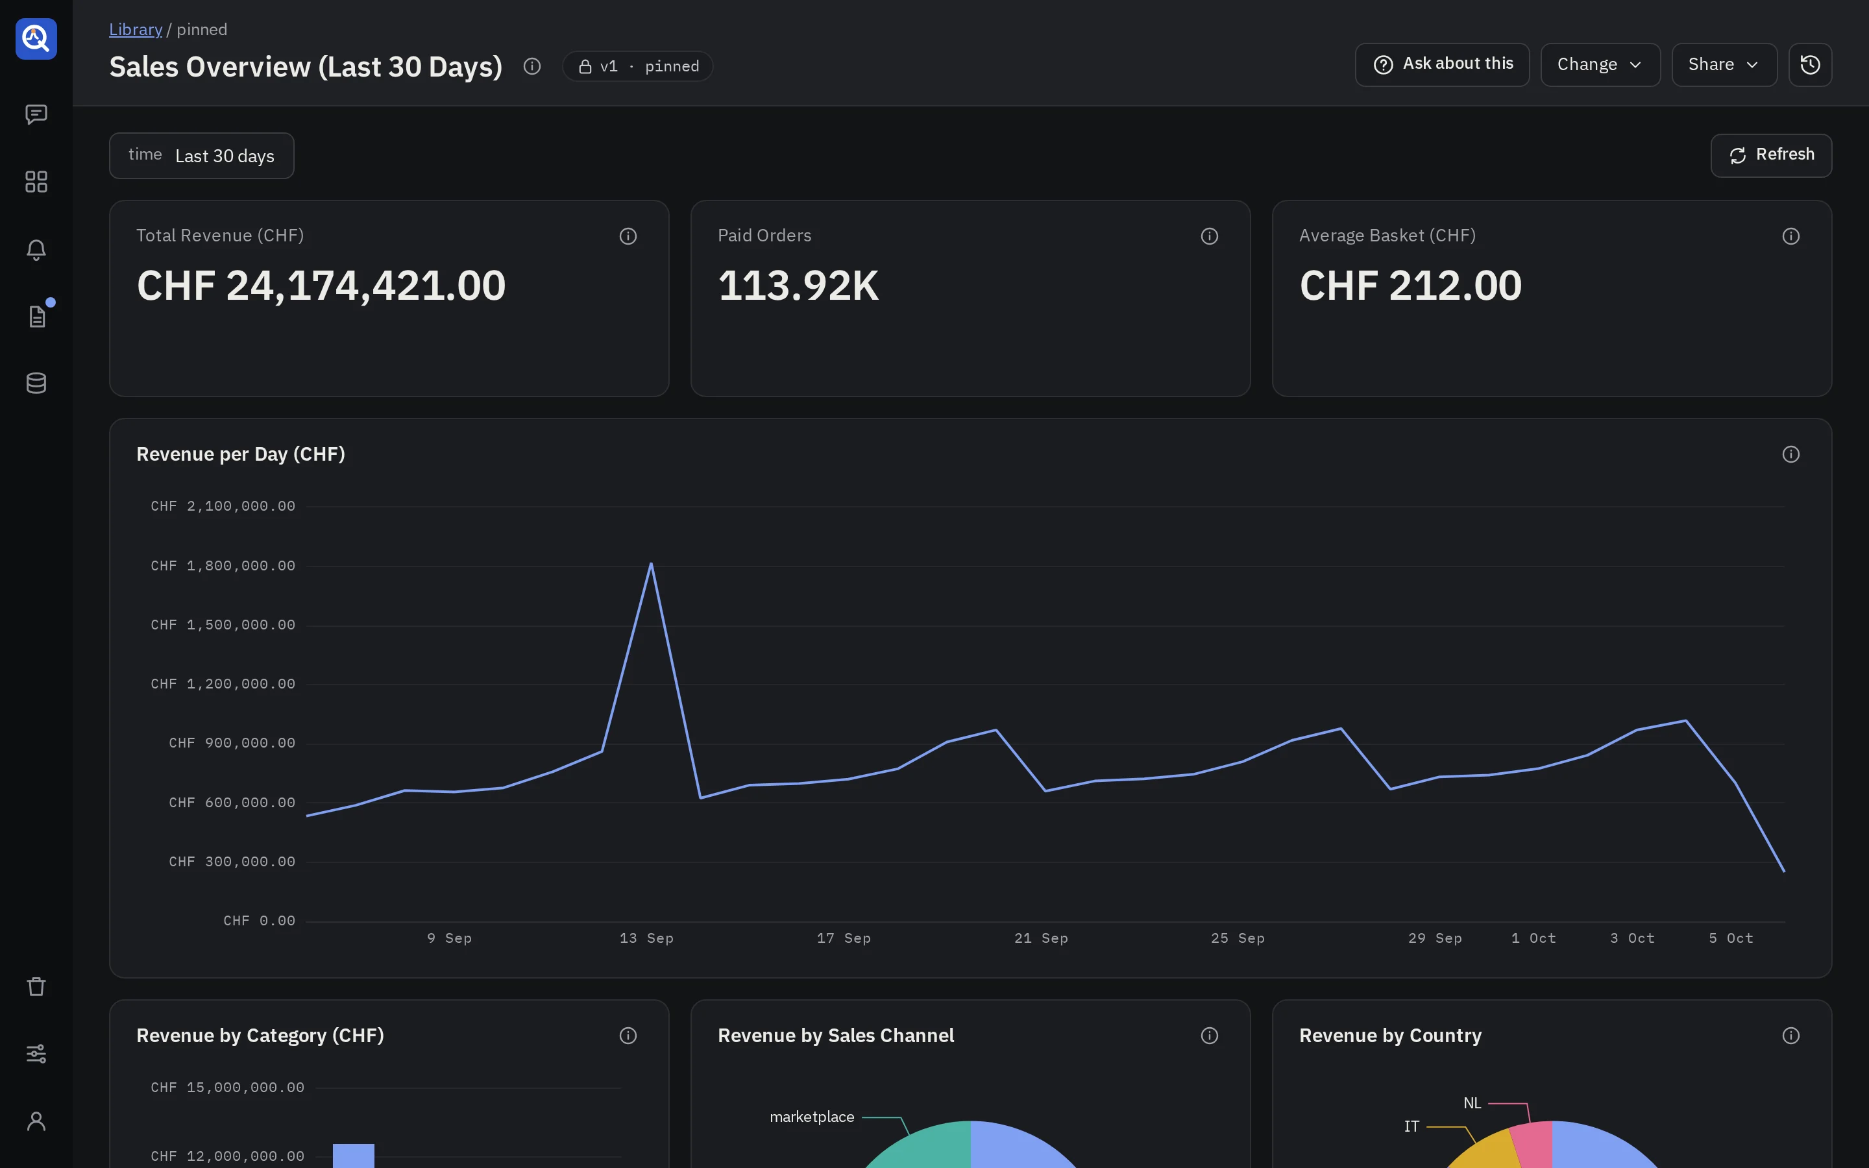Show info for Paid Orders card
The image size is (1869, 1168).
pyautogui.click(x=1210, y=236)
